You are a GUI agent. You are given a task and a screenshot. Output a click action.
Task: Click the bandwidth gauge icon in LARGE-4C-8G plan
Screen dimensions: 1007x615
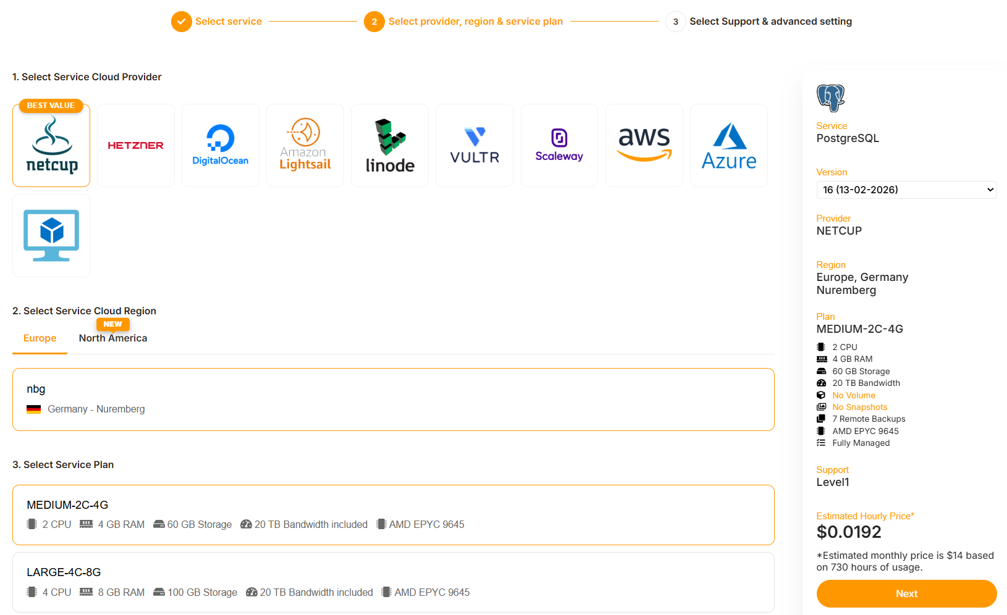click(x=251, y=592)
